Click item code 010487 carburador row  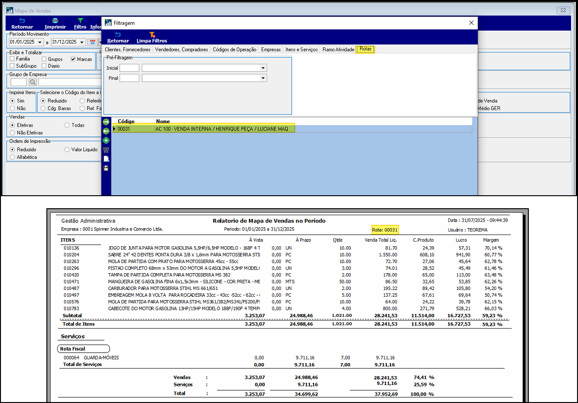pyautogui.click(x=71, y=288)
